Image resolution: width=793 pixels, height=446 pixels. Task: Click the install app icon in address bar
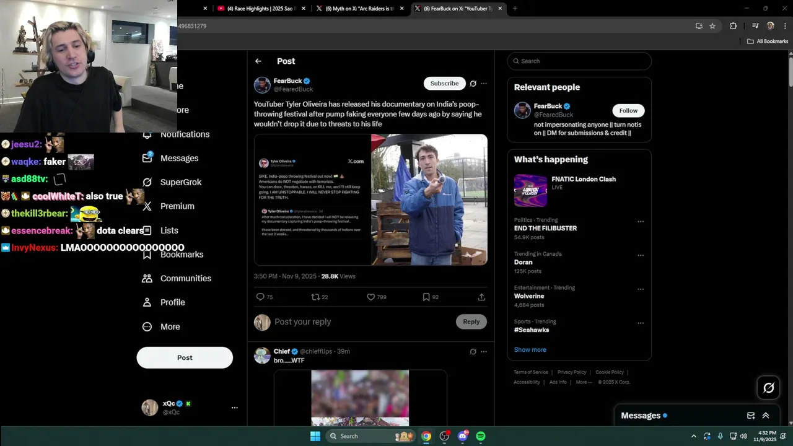click(x=699, y=26)
